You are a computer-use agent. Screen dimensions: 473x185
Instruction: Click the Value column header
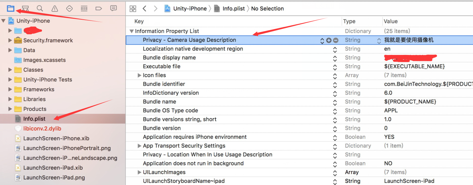click(391, 21)
